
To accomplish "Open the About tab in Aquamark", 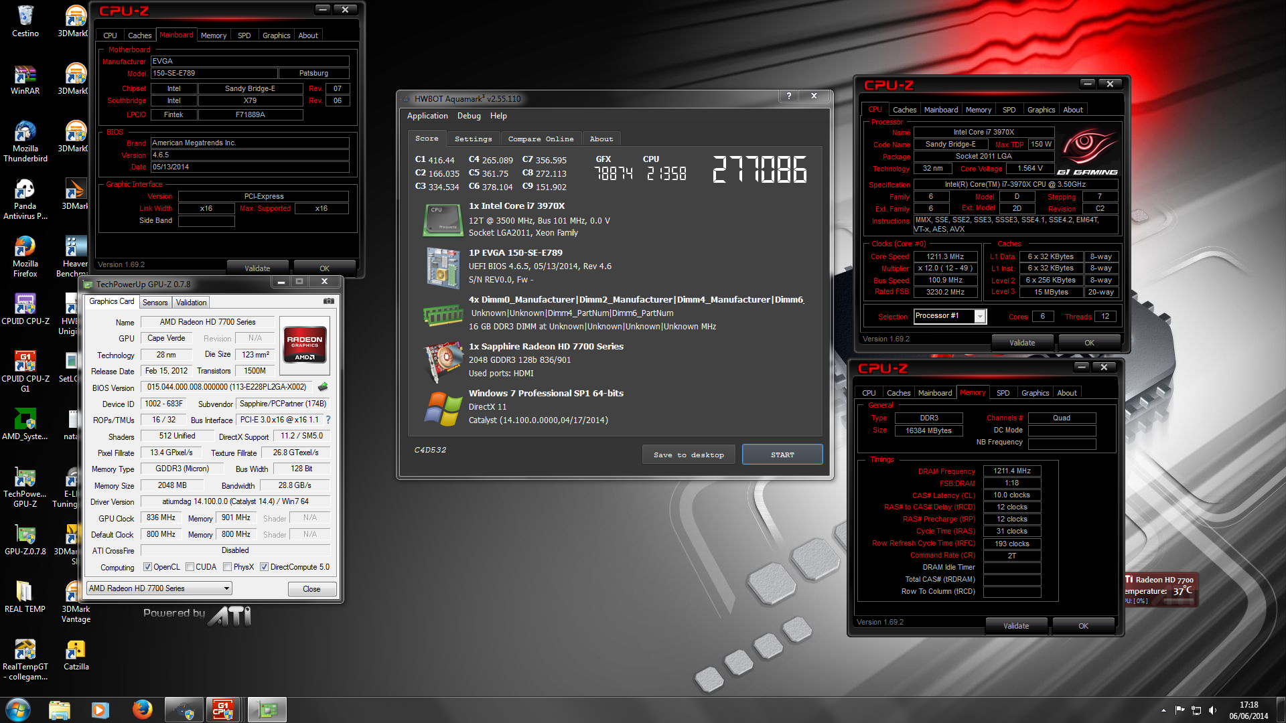I will (x=601, y=139).
